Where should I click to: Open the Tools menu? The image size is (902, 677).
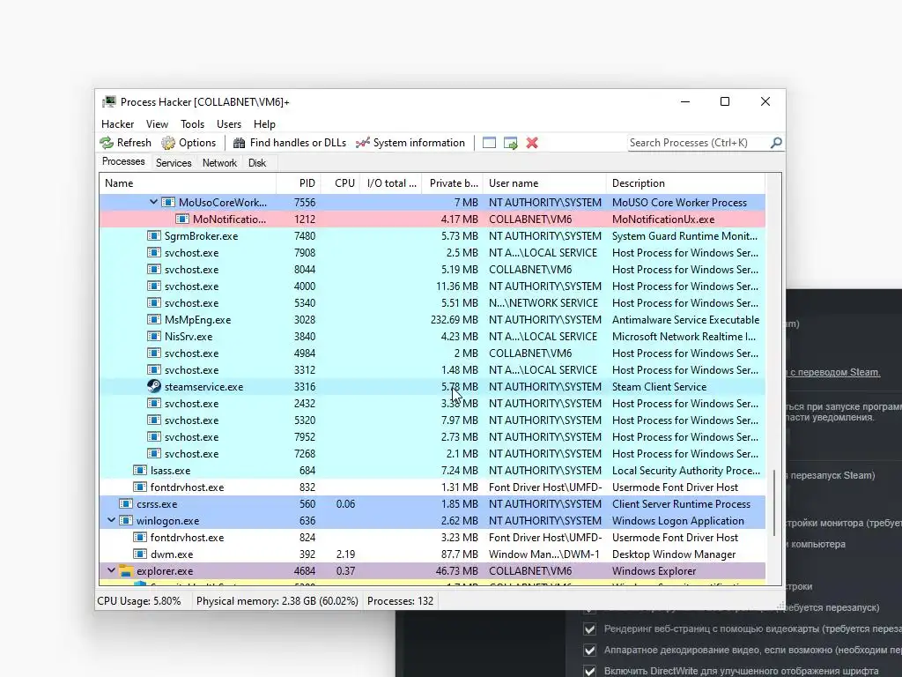(192, 123)
